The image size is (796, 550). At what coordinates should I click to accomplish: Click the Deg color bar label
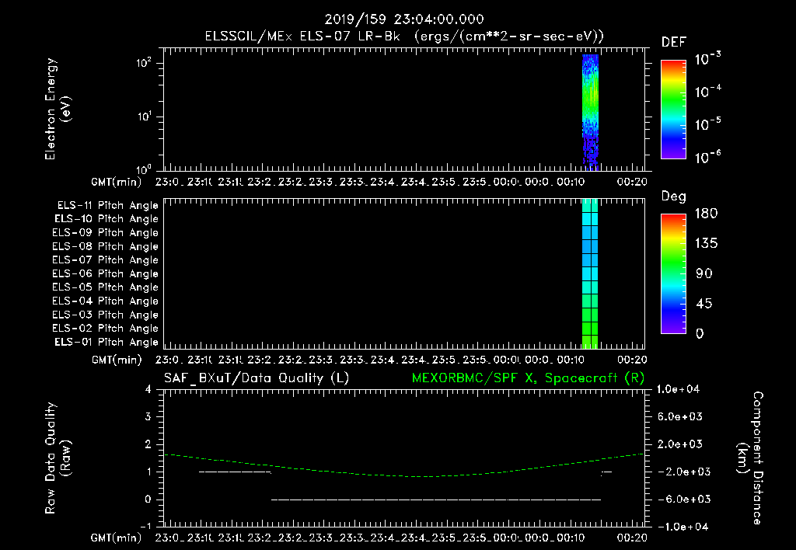point(673,197)
